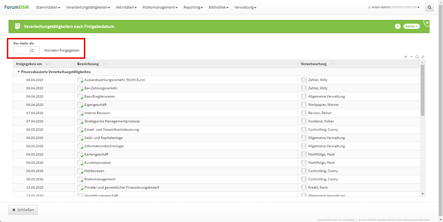443x222 pixels.
Task: Open table search with the magnifier icon
Action: click(x=417, y=57)
